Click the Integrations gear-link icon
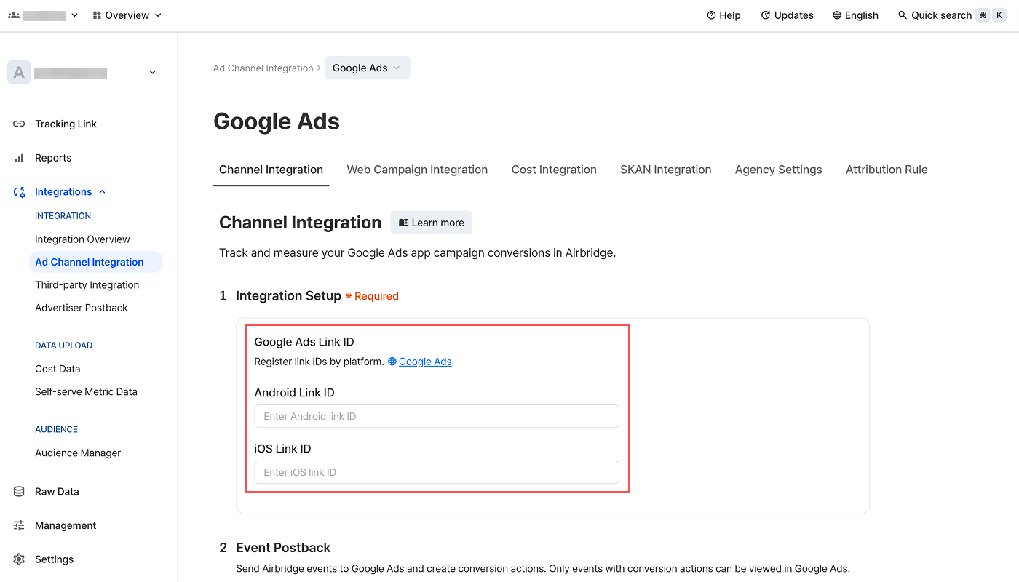The height and width of the screenshot is (582, 1019). [x=19, y=192]
